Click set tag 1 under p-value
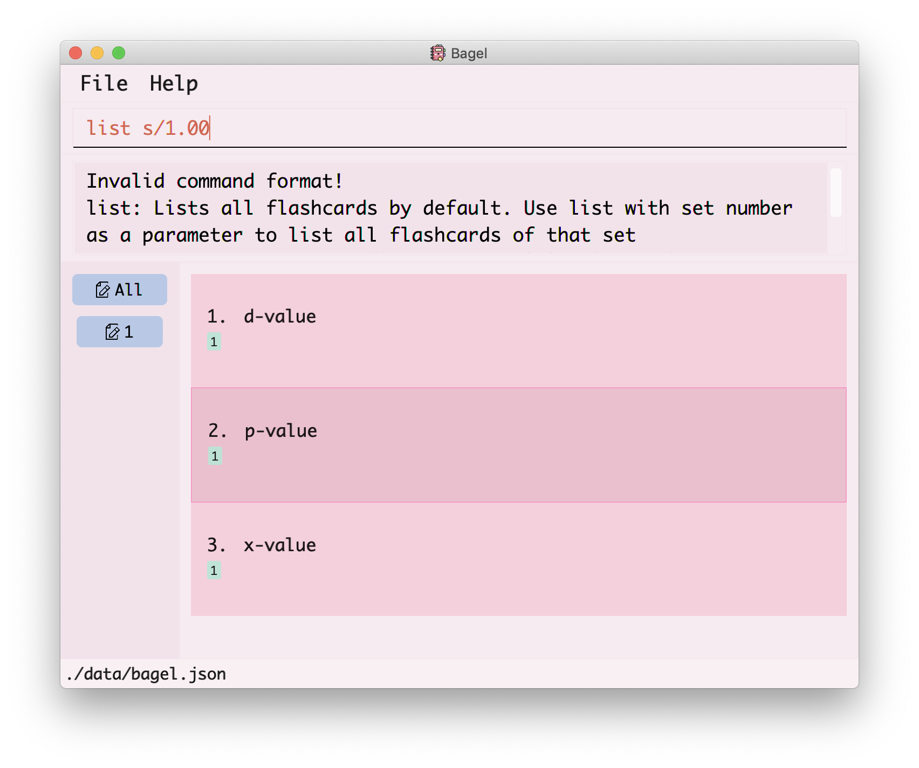 pyautogui.click(x=215, y=456)
